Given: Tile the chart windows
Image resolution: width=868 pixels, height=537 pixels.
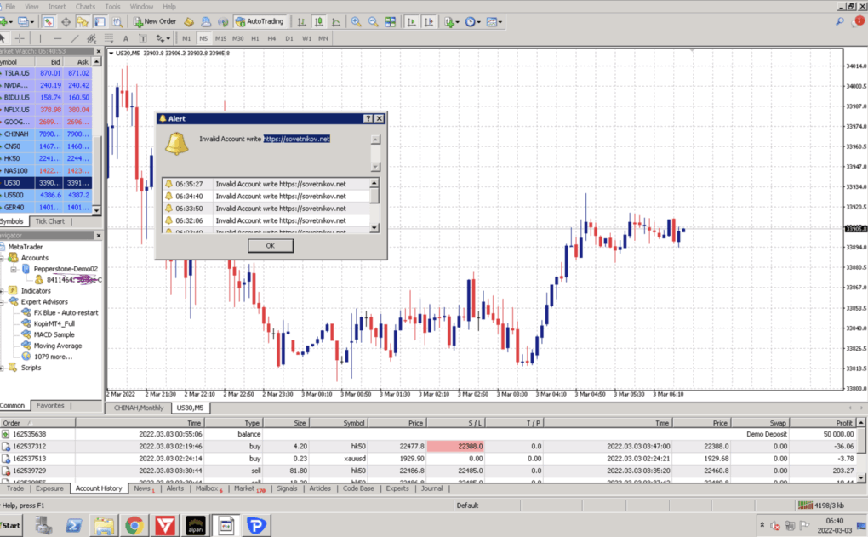Looking at the screenshot, I should tap(391, 21).
